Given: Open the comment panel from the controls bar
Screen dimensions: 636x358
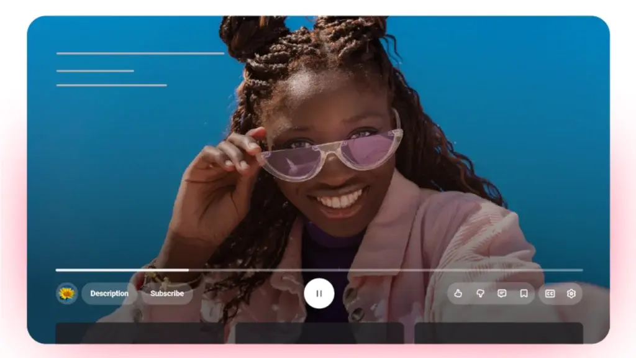Looking at the screenshot, I should click(501, 293).
